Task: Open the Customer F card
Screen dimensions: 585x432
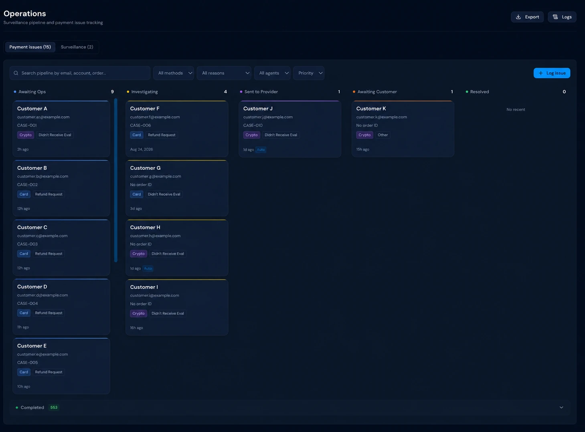Action: (177, 129)
